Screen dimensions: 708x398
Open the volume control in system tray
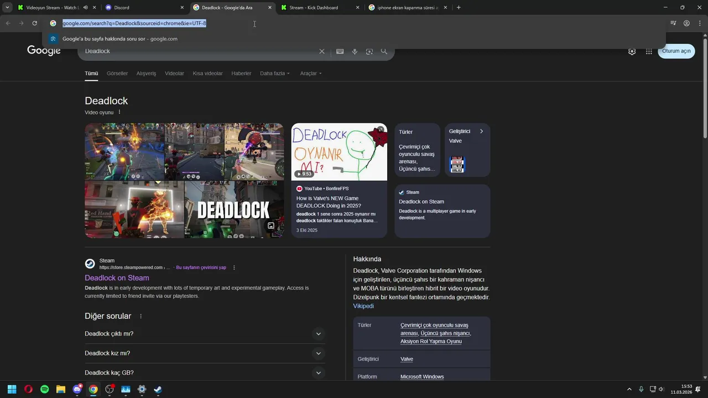pos(661,389)
